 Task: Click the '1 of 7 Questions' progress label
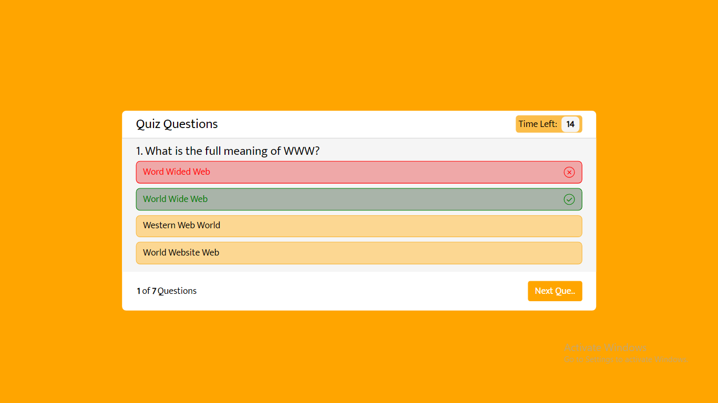point(167,291)
